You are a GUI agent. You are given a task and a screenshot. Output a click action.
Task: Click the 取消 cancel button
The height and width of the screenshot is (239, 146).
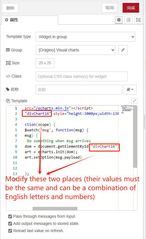[110, 8]
